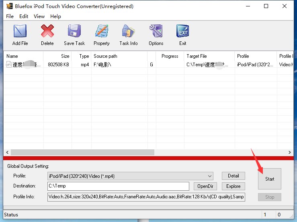Select the MP4 file icon in list
The image size is (297, 222).
pos(9,64)
